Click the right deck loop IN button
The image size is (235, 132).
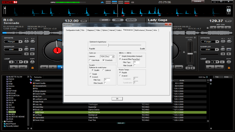[210, 67]
